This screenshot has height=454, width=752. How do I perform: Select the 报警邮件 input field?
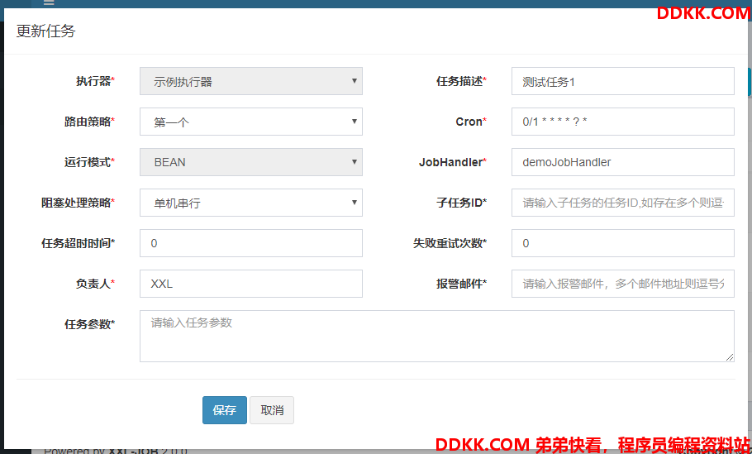click(x=622, y=284)
